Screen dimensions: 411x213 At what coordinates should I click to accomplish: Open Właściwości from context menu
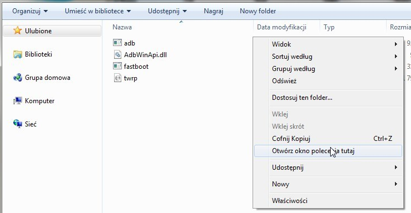pyautogui.click(x=328, y=201)
